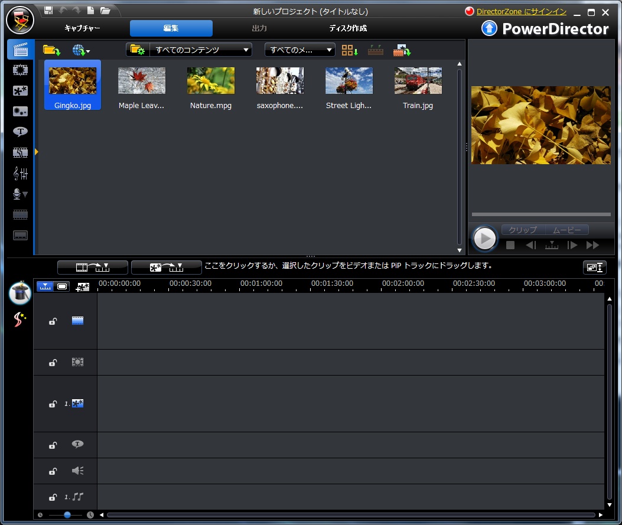Click the seek-by-time ruler icon in preview
622x525 pixels.
[551, 246]
